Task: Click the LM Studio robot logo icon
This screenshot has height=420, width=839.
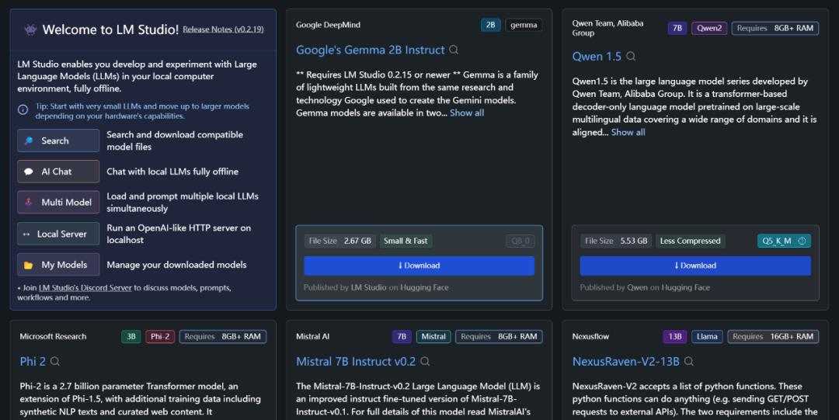Action: click(30, 30)
